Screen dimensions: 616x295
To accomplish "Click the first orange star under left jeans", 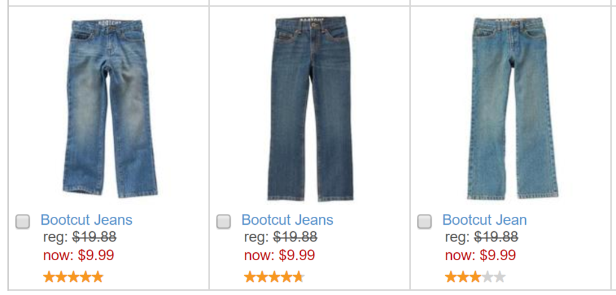I will [x=49, y=277].
